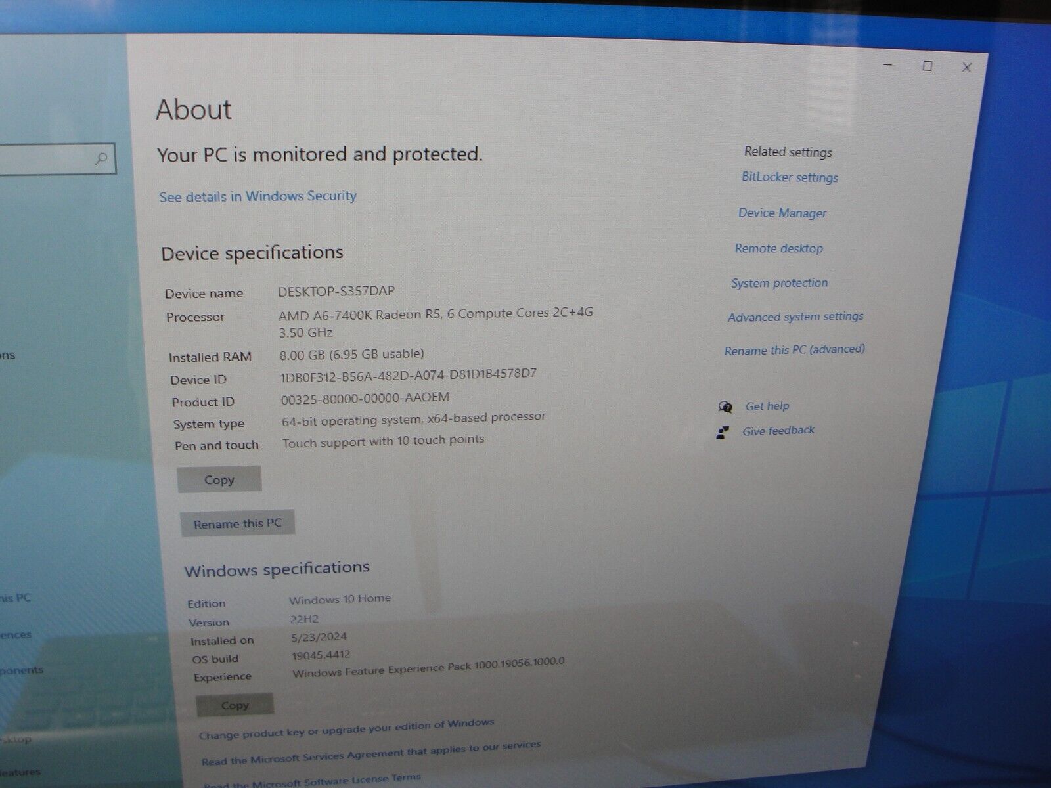The height and width of the screenshot is (788, 1051).
Task: Open Device Manager link
Action: pos(782,213)
